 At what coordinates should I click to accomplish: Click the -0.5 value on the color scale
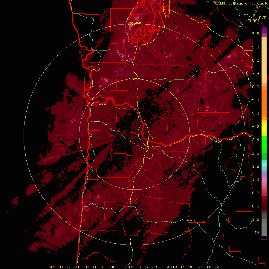click(x=254, y=206)
